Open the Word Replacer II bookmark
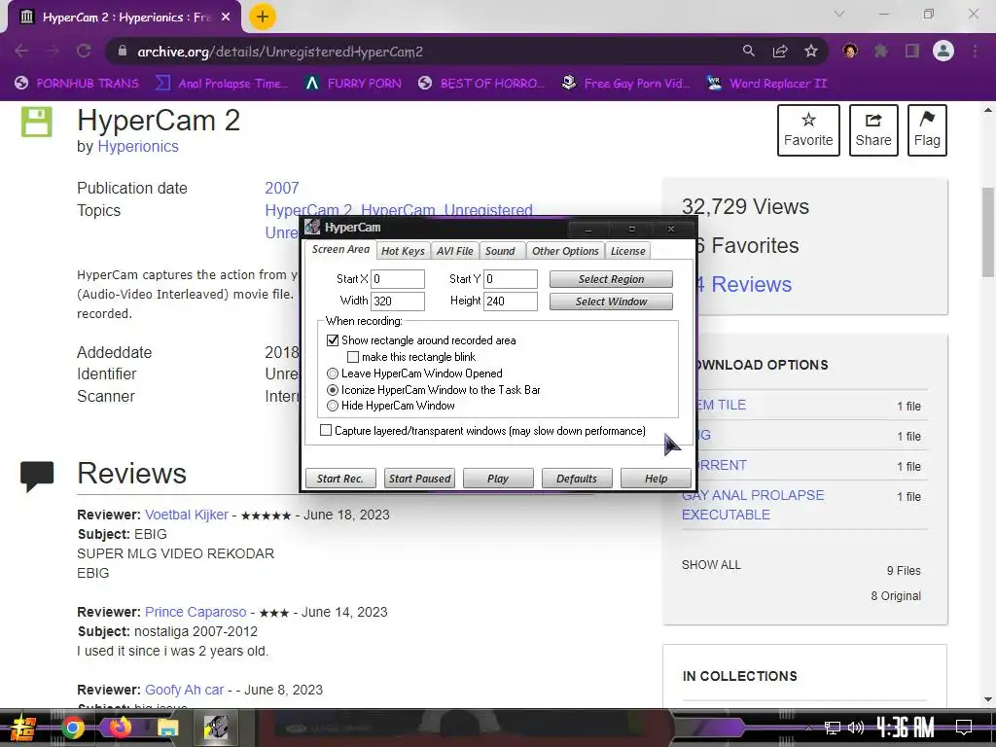Image resolution: width=996 pixels, height=747 pixels. [767, 84]
